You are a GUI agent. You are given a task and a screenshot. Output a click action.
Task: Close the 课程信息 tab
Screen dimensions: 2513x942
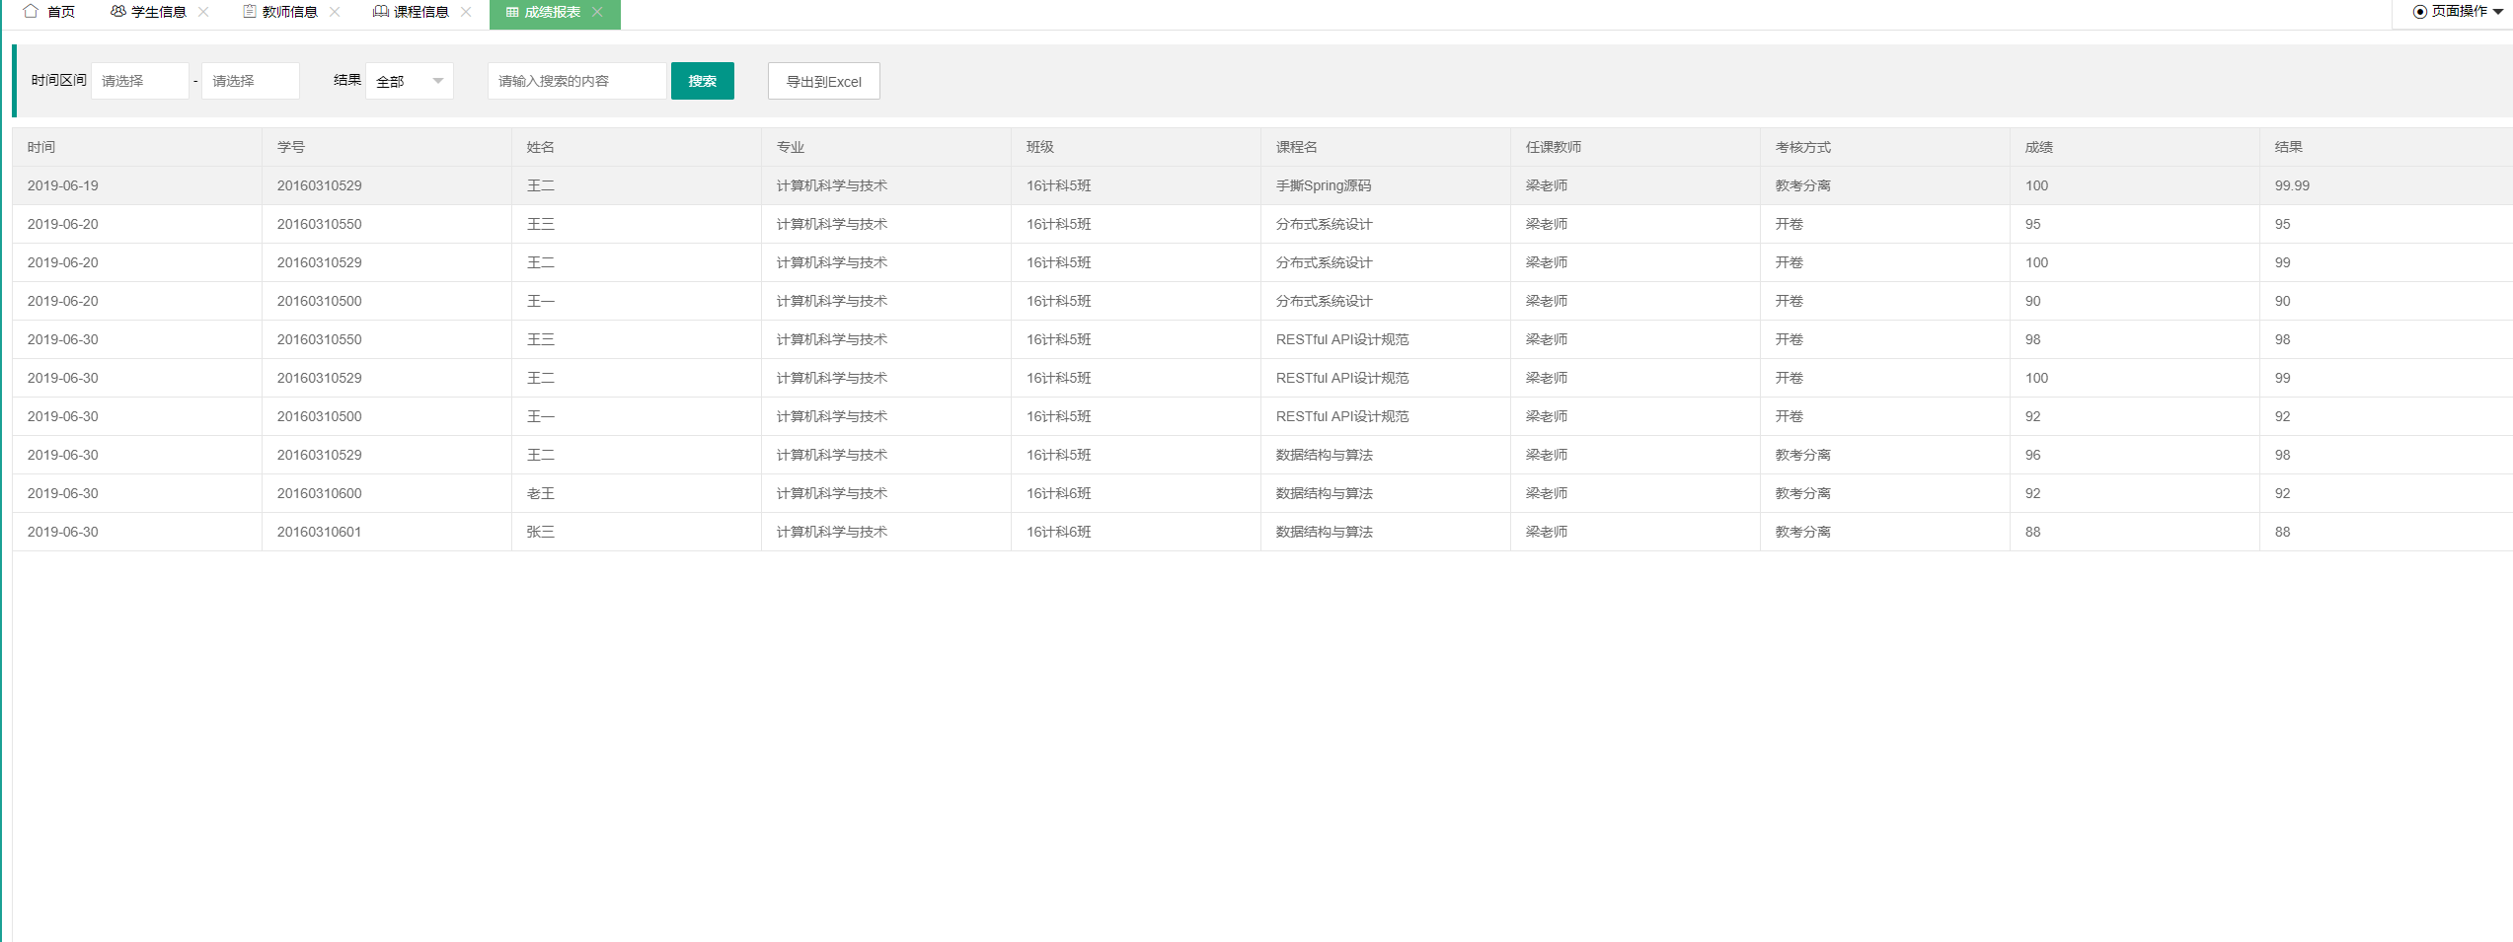click(465, 13)
